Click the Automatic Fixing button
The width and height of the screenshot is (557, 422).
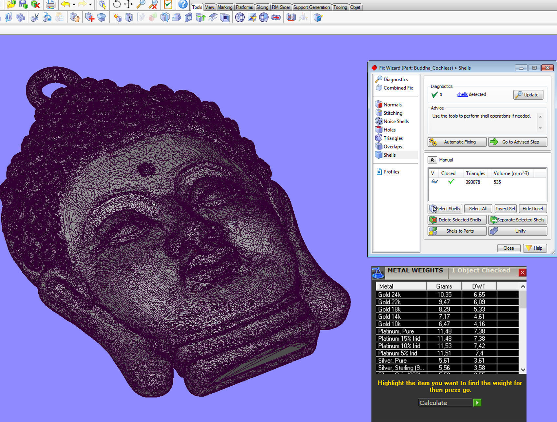457,142
